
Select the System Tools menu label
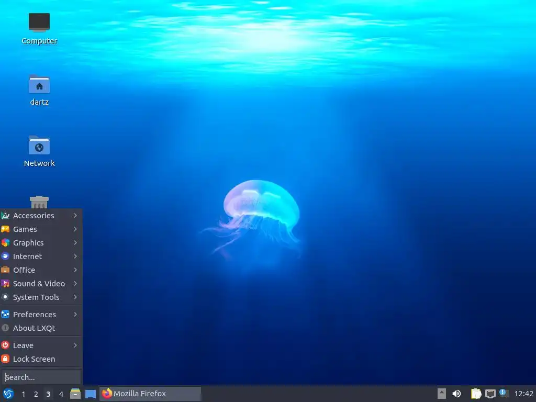[x=36, y=297]
